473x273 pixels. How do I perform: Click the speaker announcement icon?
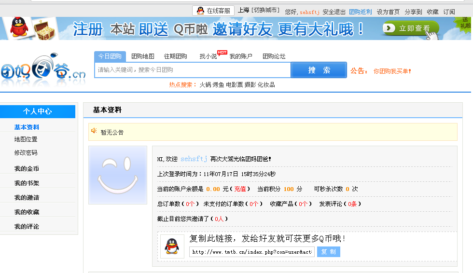(x=94, y=131)
